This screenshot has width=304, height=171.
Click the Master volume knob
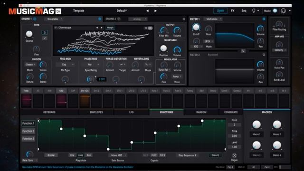click(x=275, y=11)
